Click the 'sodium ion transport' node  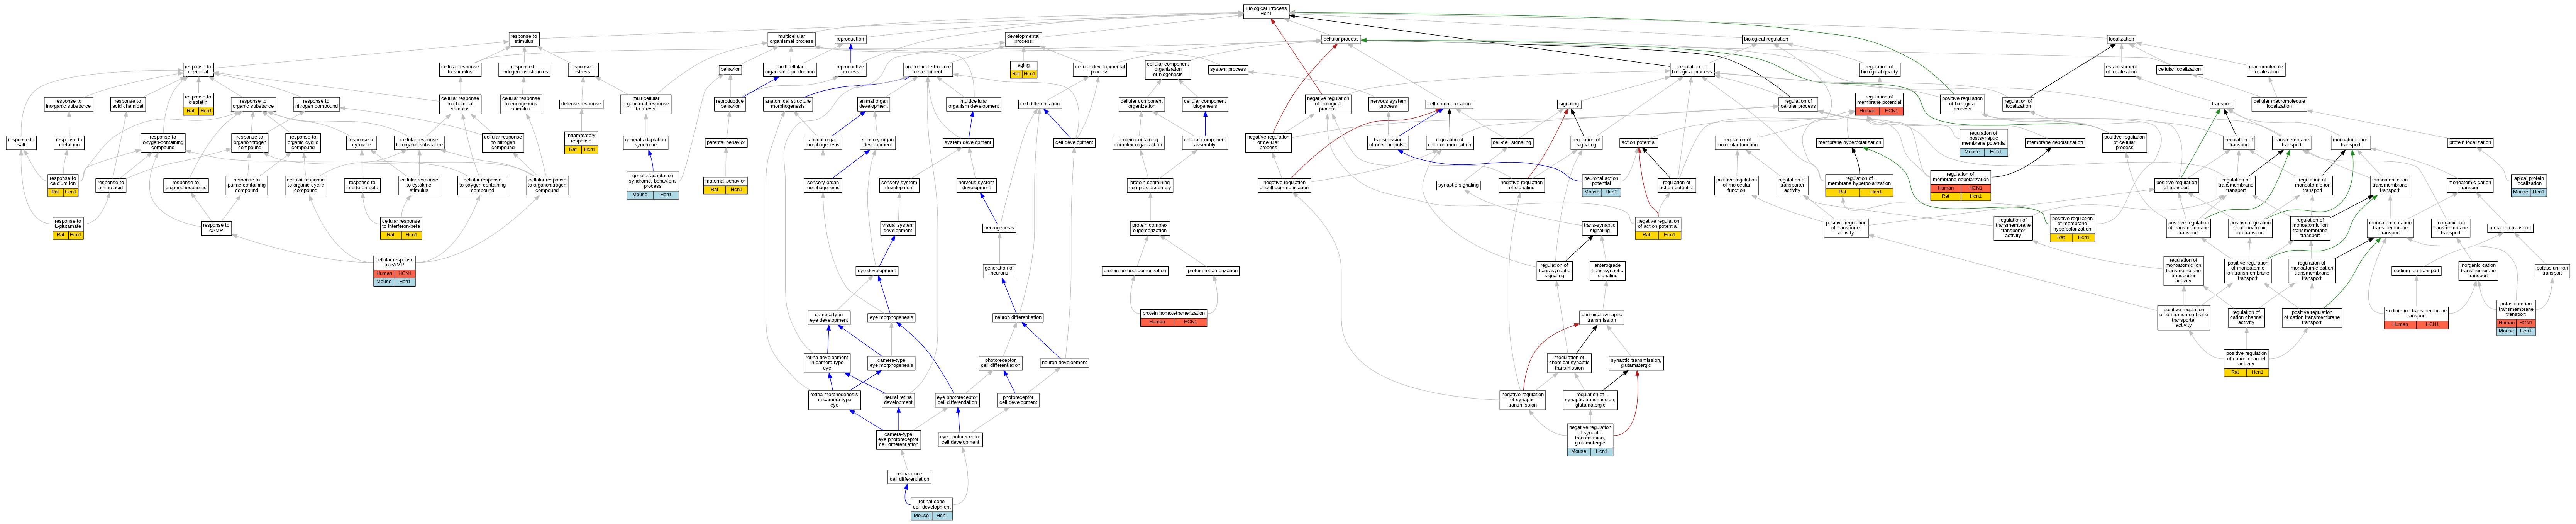pyautogui.click(x=2416, y=271)
